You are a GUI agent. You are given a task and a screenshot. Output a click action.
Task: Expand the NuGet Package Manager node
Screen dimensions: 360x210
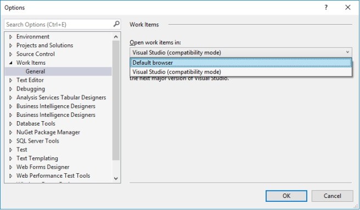click(10, 133)
